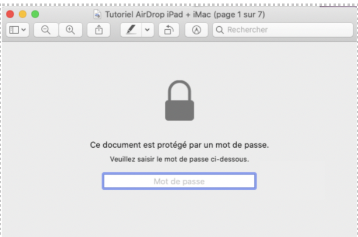
Task: Expand the highlight color dropdown arrow
Action: point(148,30)
